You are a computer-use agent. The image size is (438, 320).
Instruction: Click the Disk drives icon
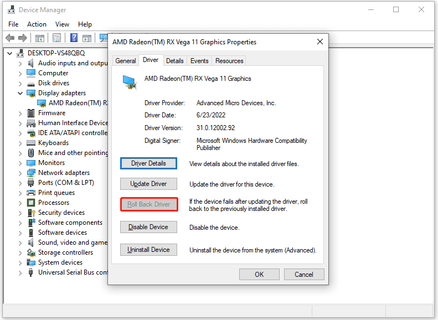coord(30,84)
